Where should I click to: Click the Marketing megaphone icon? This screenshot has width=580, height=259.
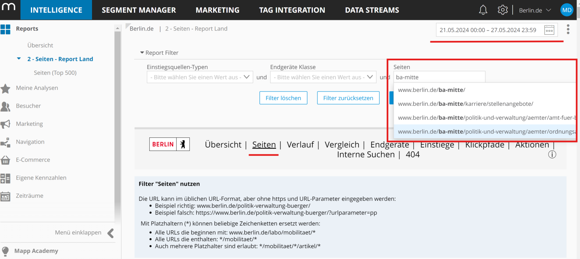click(5, 124)
